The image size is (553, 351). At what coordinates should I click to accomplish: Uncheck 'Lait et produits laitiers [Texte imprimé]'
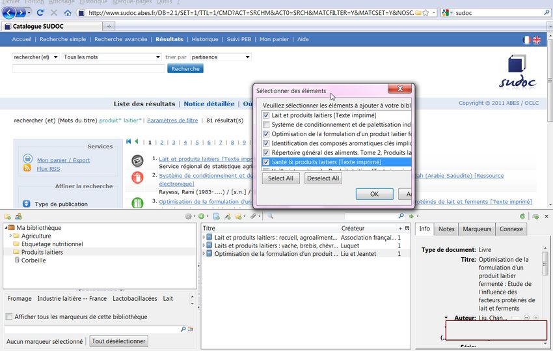pos(266,115)
